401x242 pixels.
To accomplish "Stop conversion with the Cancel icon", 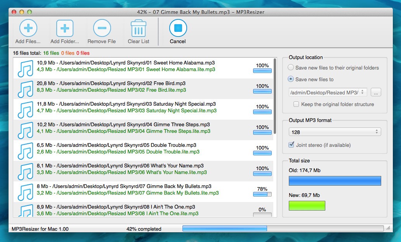I will pyautogui.click(x=178, y=28).
